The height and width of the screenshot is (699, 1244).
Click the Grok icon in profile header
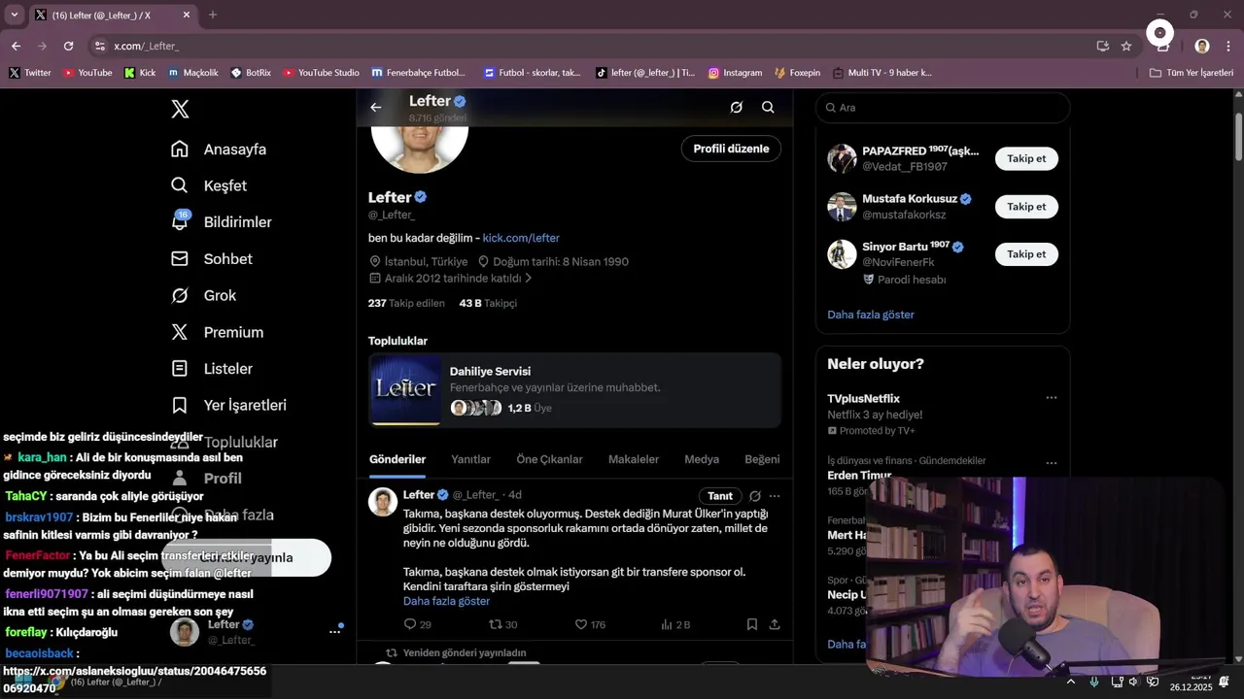click(x=736, y=107)
